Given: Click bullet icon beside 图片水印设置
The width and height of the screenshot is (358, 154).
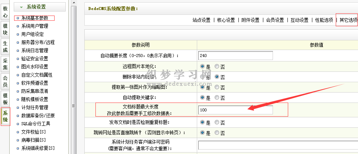Looking at the screenshot, I should pos(18,67).
